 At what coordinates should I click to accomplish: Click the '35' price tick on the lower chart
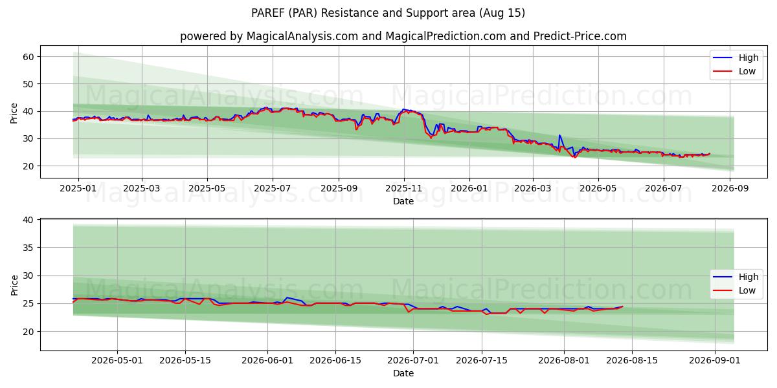(x=30, y=248)
